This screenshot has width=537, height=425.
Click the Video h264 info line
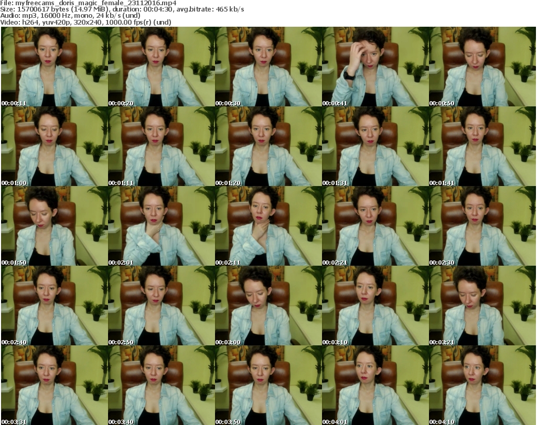point(85,22)
